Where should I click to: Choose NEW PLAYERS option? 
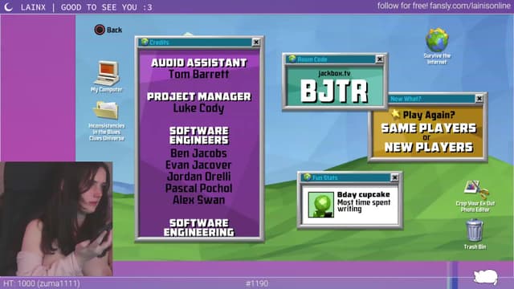428,148
